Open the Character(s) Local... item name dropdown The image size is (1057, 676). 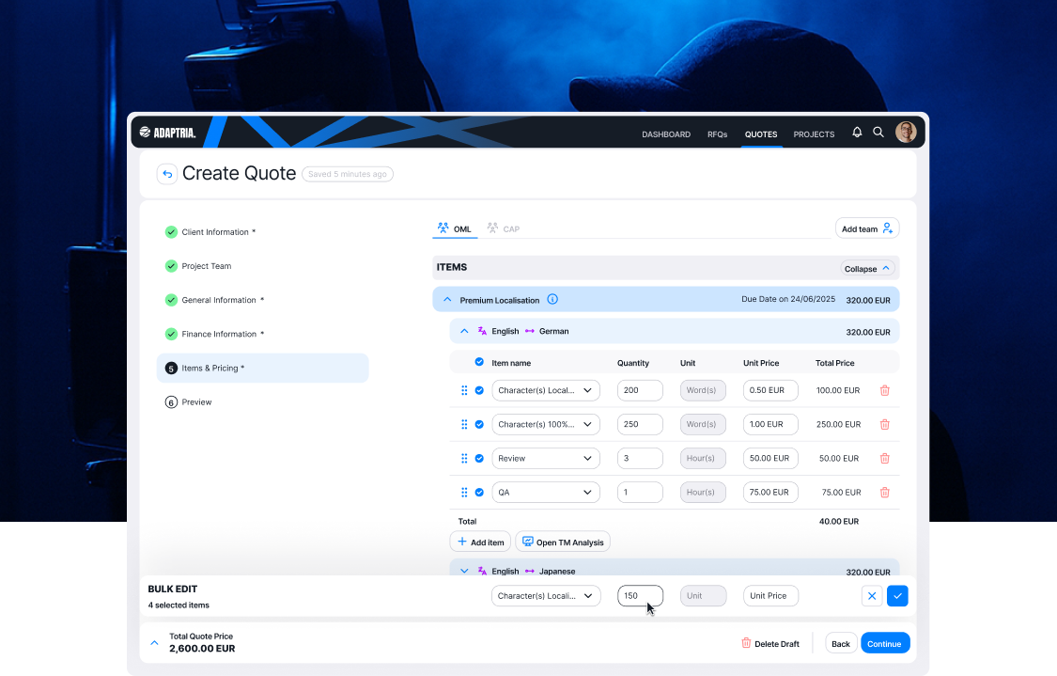point(546,390)
